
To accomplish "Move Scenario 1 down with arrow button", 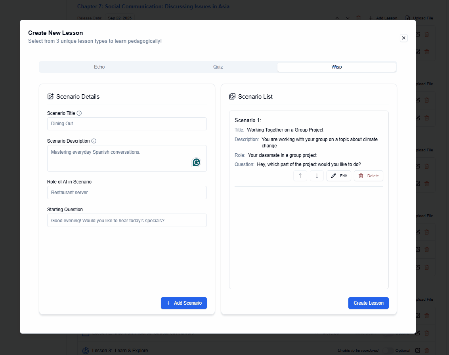I will click(x=317, y=176).
